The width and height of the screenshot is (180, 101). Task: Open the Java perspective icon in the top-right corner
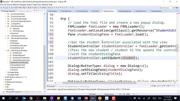pos(176,8)
